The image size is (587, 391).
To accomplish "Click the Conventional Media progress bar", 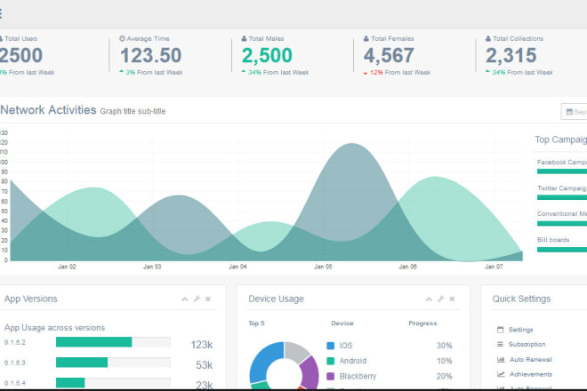I will [x=562, y=223].
